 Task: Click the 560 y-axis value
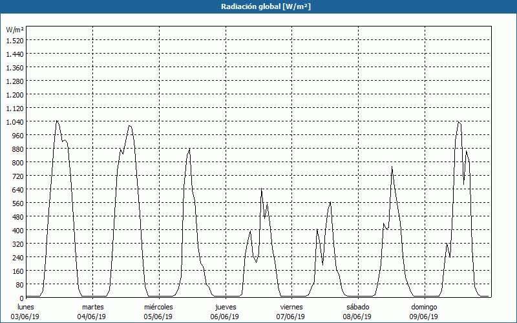[18, 203]
